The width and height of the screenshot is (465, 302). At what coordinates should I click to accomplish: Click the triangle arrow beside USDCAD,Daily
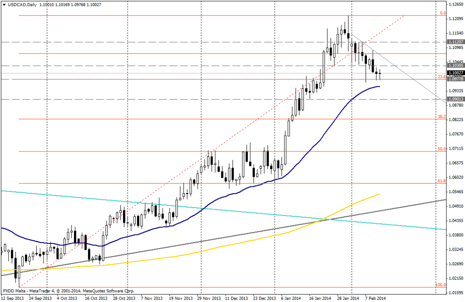tap(3, 5)
